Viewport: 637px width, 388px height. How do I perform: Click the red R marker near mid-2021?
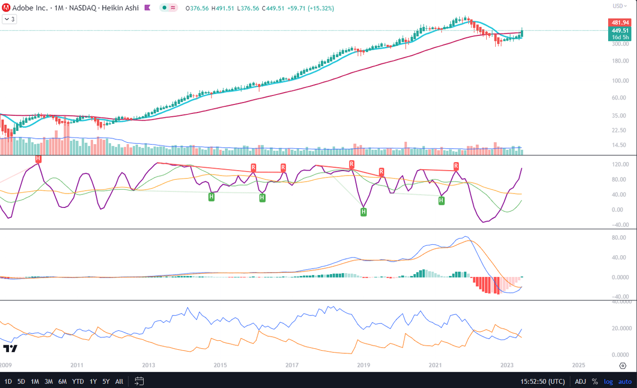click(x=456, y=166)
